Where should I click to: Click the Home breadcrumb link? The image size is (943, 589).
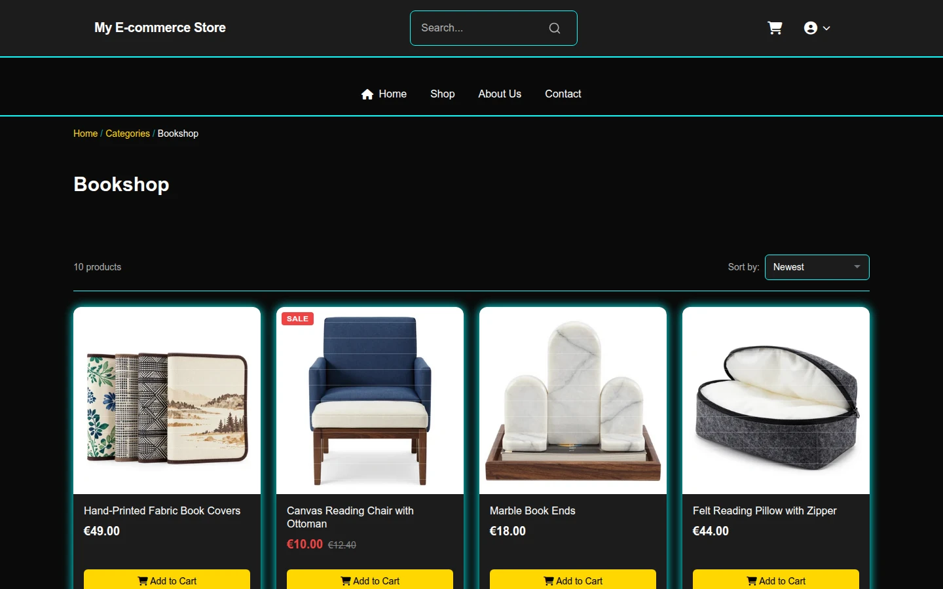point(85,134)
